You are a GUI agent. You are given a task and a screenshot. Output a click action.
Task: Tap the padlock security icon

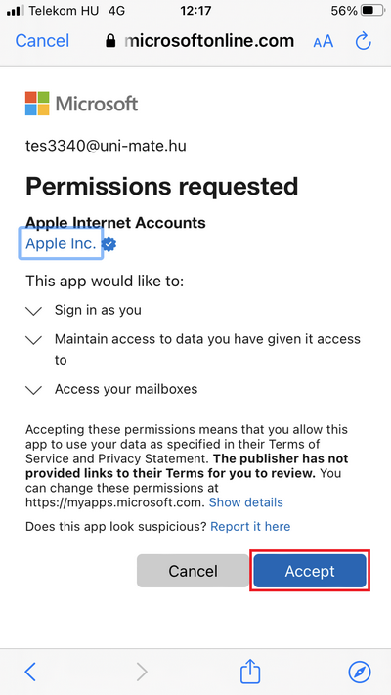pyautogui.click(x=110, y=41)
